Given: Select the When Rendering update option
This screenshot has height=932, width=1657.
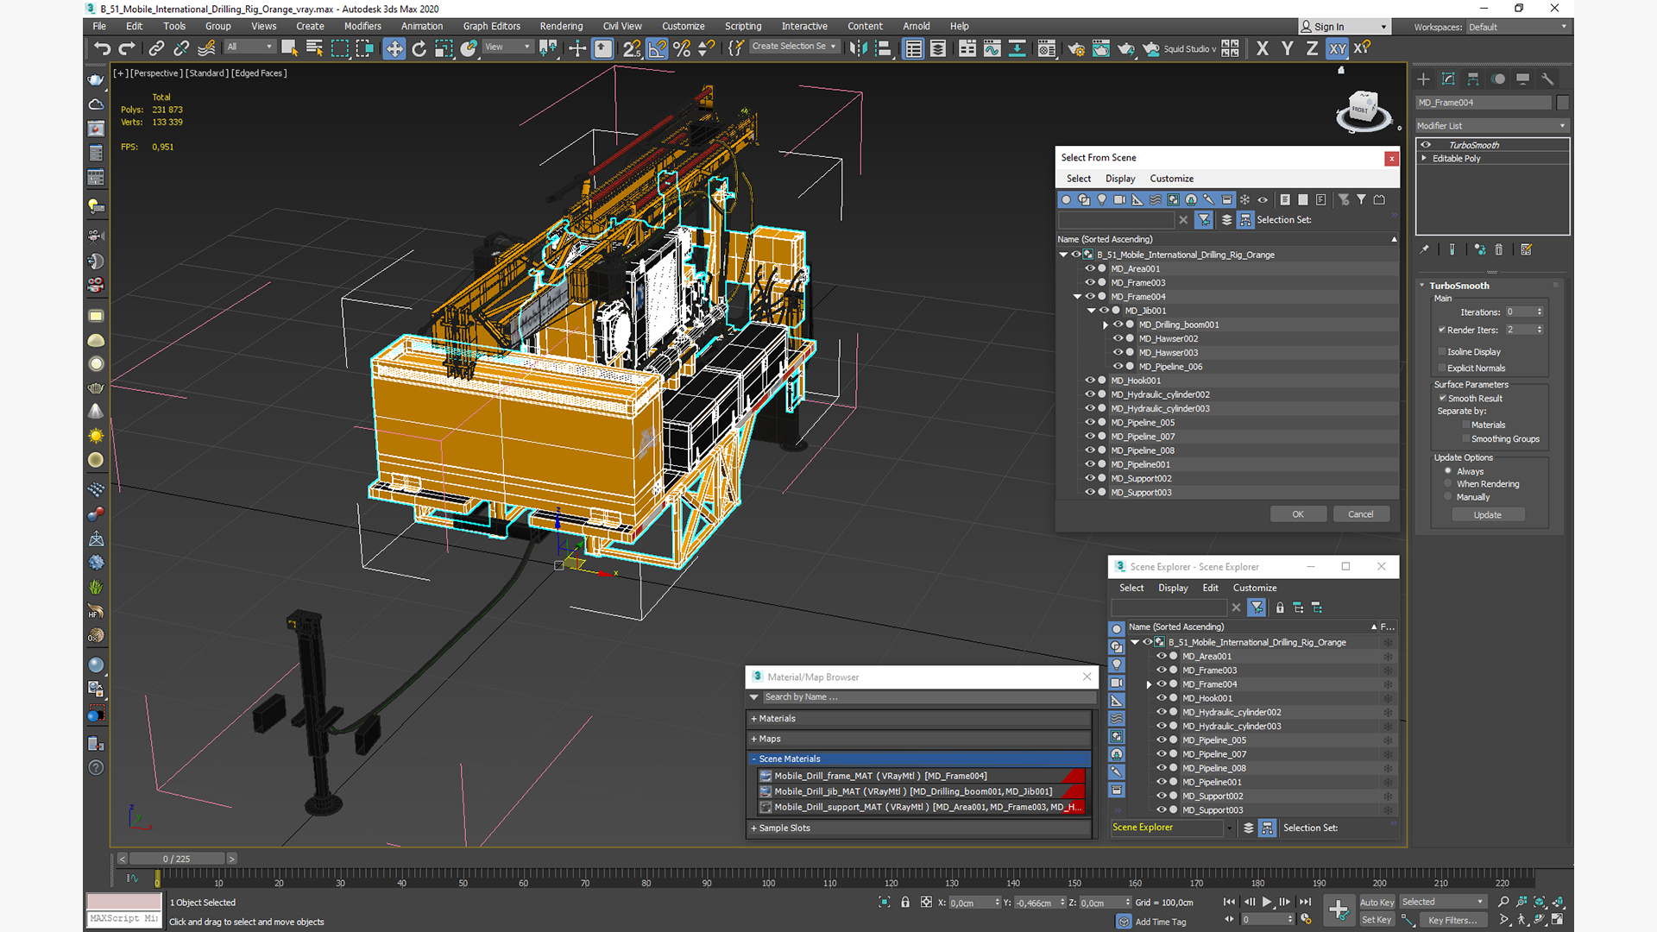Looking at the screenshot, I should coord(1448,483).
